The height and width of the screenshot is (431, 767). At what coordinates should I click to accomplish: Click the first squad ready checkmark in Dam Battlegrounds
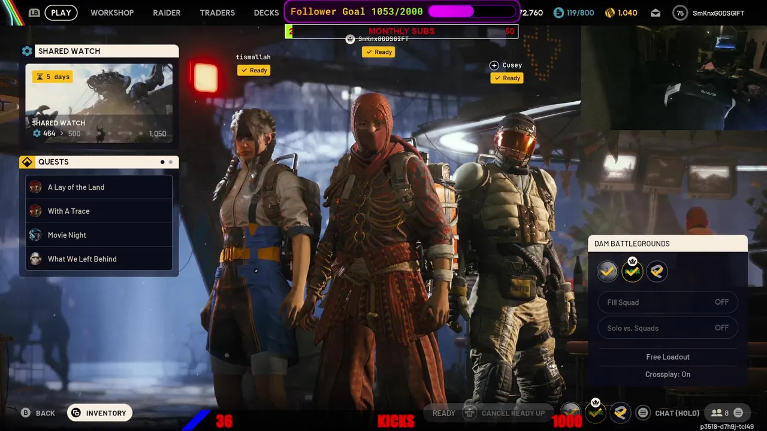pyautogui.click(x=607, y=272)
